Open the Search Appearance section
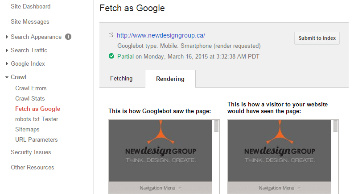 click(36, 37)
